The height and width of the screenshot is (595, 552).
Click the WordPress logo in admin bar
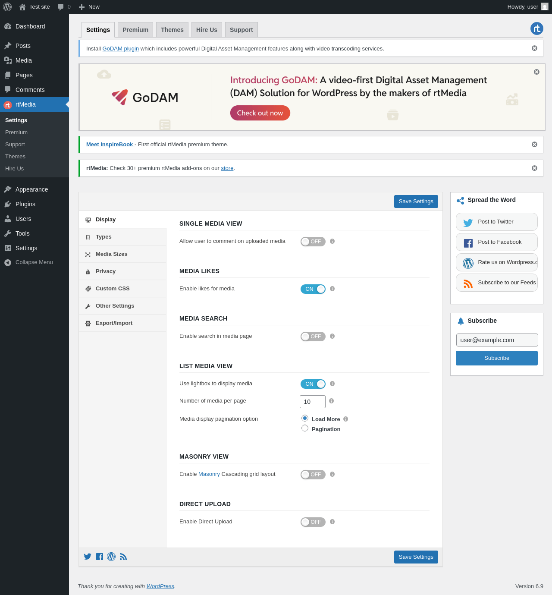(x=7, y=7)
